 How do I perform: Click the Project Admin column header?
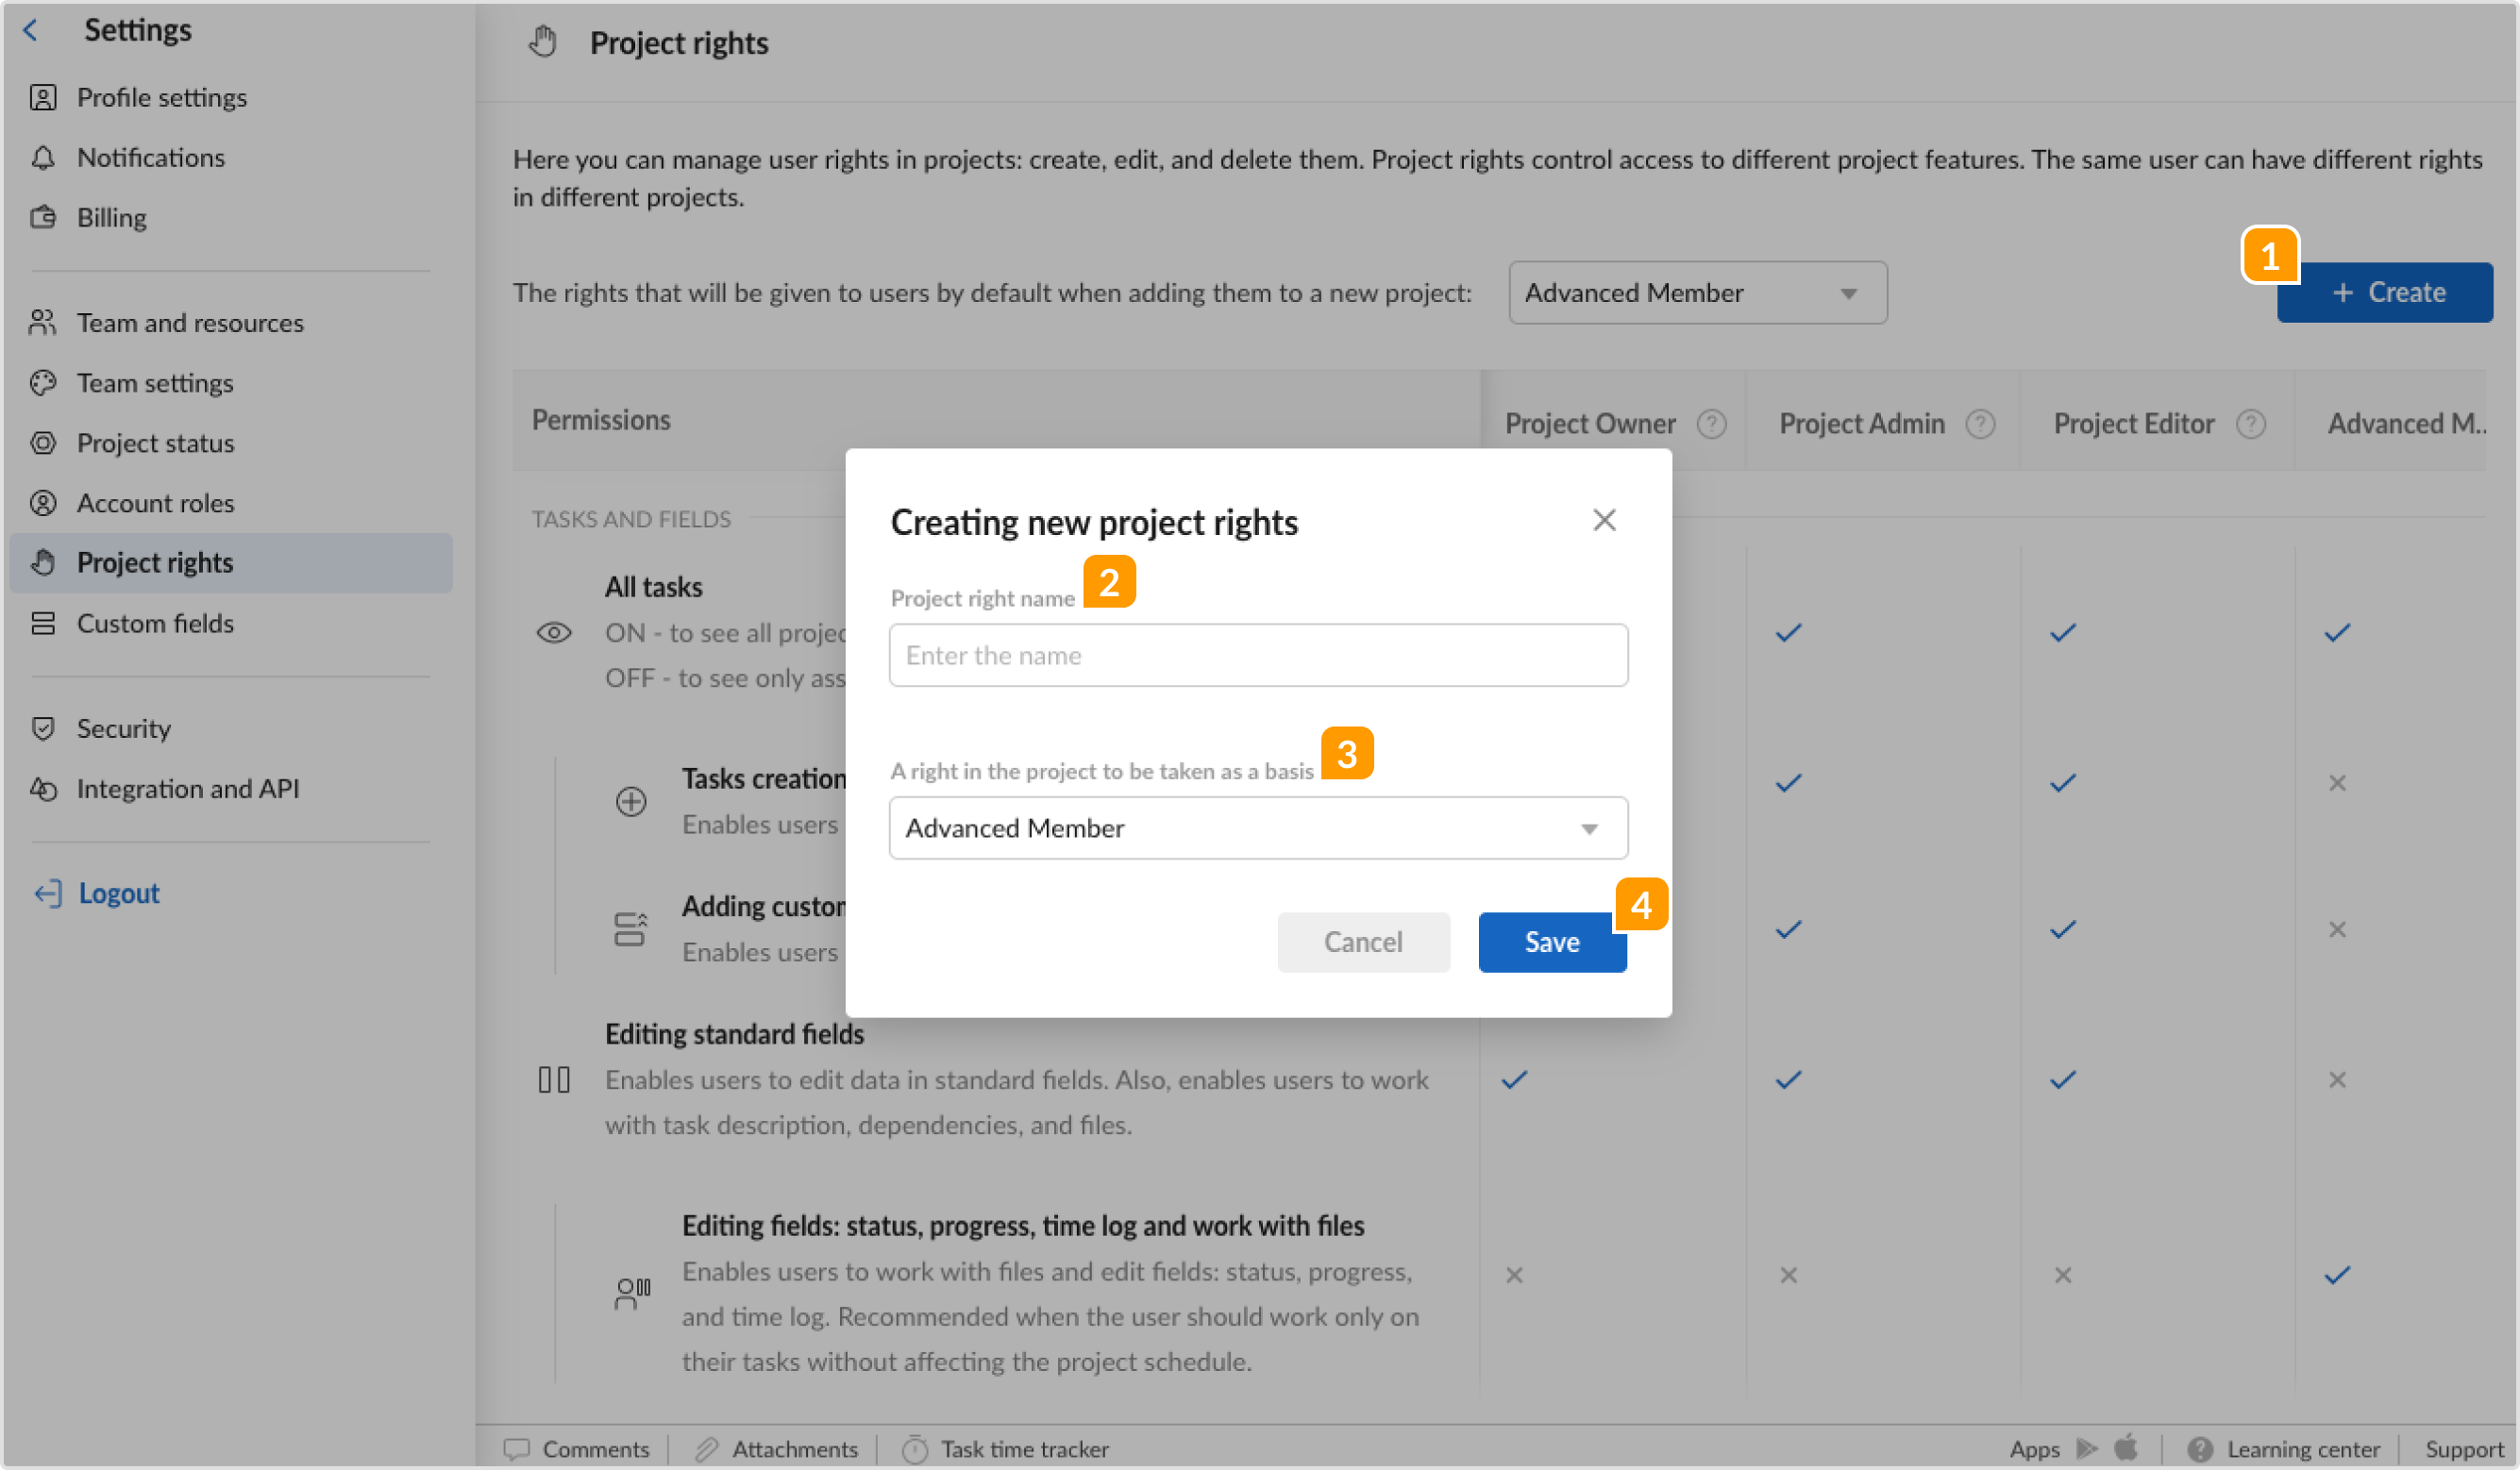click(1861, 424)
